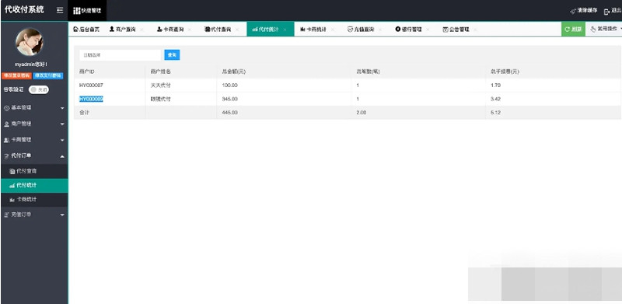Select 代付统计 in the sidebar submenu
Viewport: 622px width, 304px height.
(x=34, y=185)
